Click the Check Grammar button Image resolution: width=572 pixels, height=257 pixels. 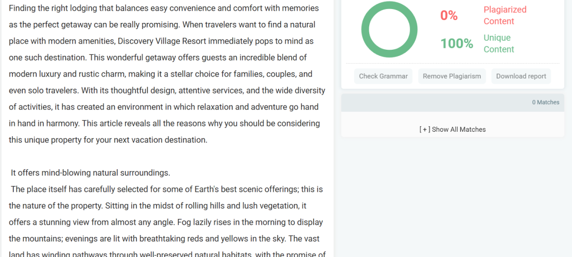click(x=383, y=76)
